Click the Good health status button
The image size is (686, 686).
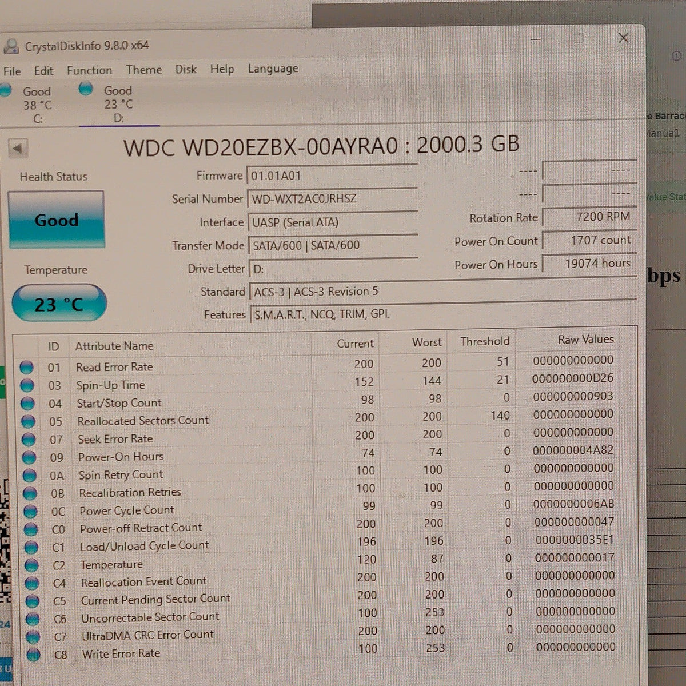tap(56, 220)
